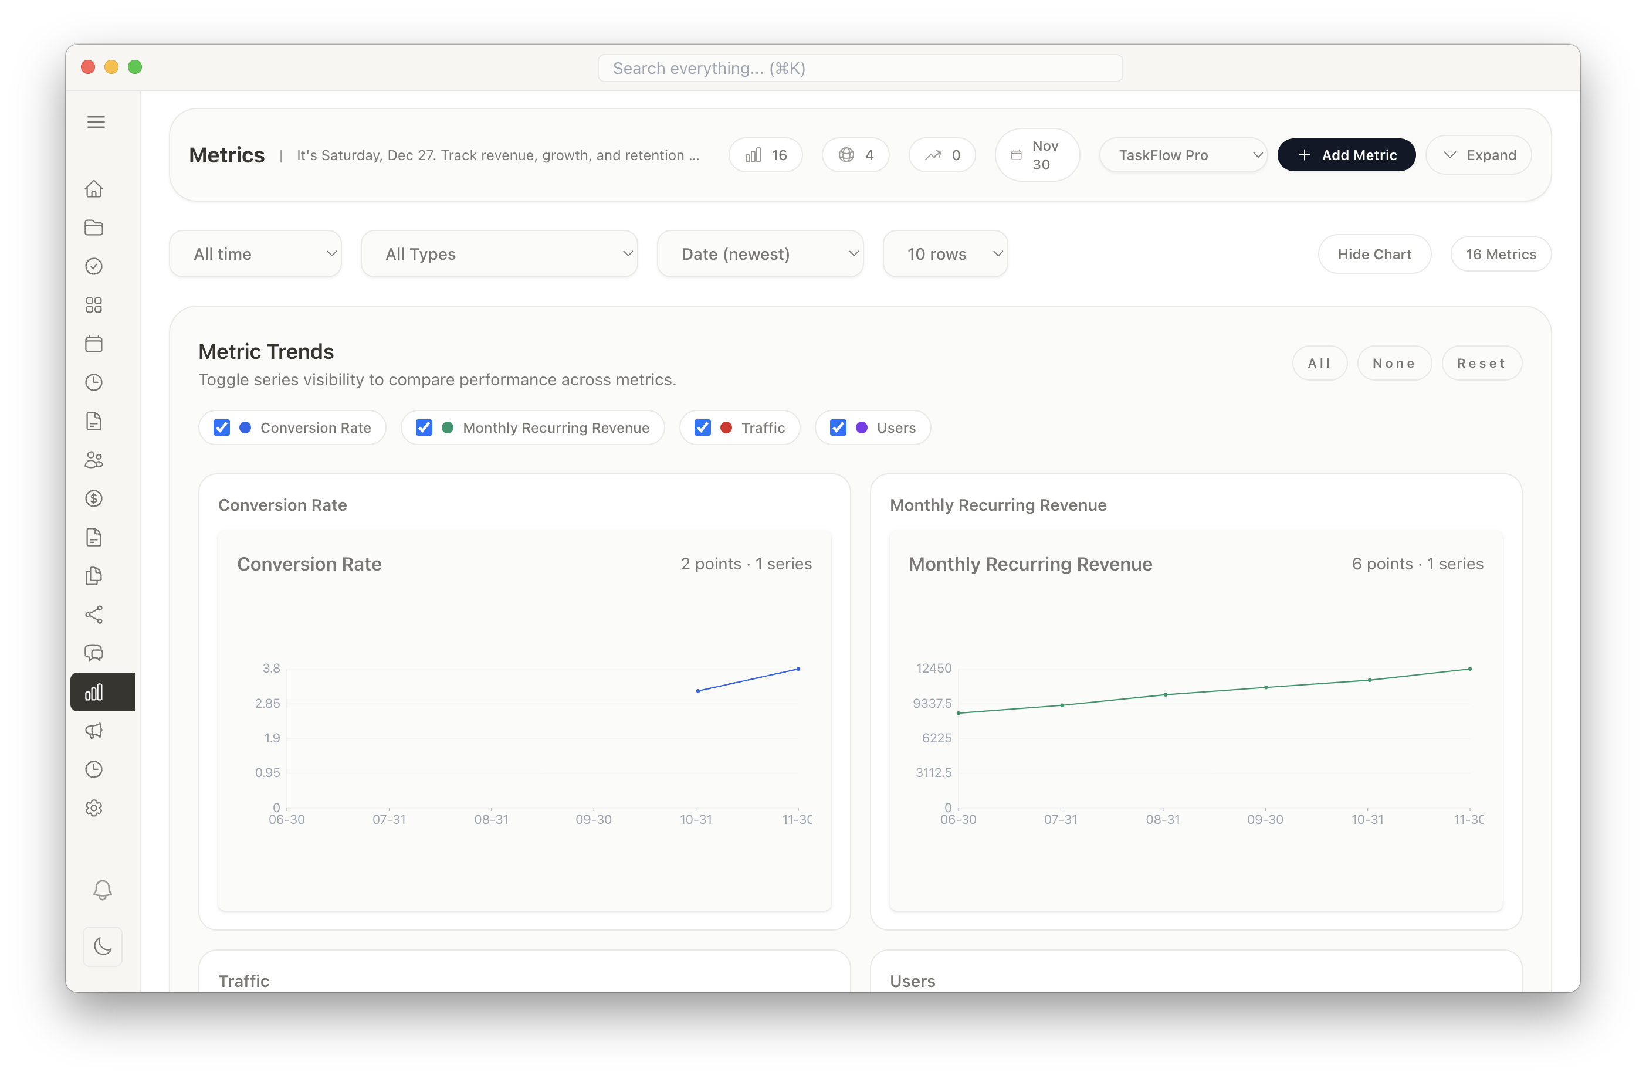
Task: Open the upper clock icon in sidebar
Action: click(94, 382)
